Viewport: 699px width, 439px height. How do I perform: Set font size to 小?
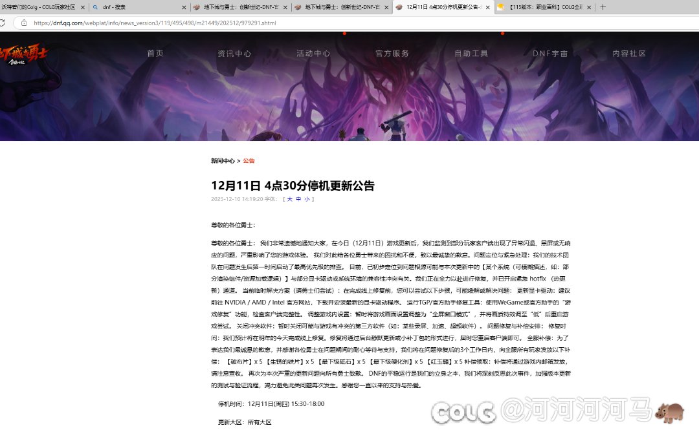pos(307,199)
